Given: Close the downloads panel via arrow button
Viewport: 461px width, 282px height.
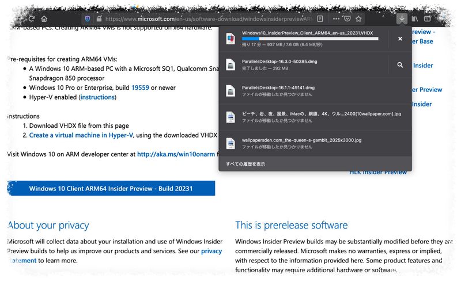Looking at the screenshot, I should [402, 18].
